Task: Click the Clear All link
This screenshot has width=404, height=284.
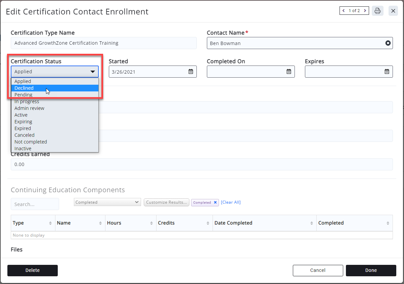Action: (x=231, y=202)
